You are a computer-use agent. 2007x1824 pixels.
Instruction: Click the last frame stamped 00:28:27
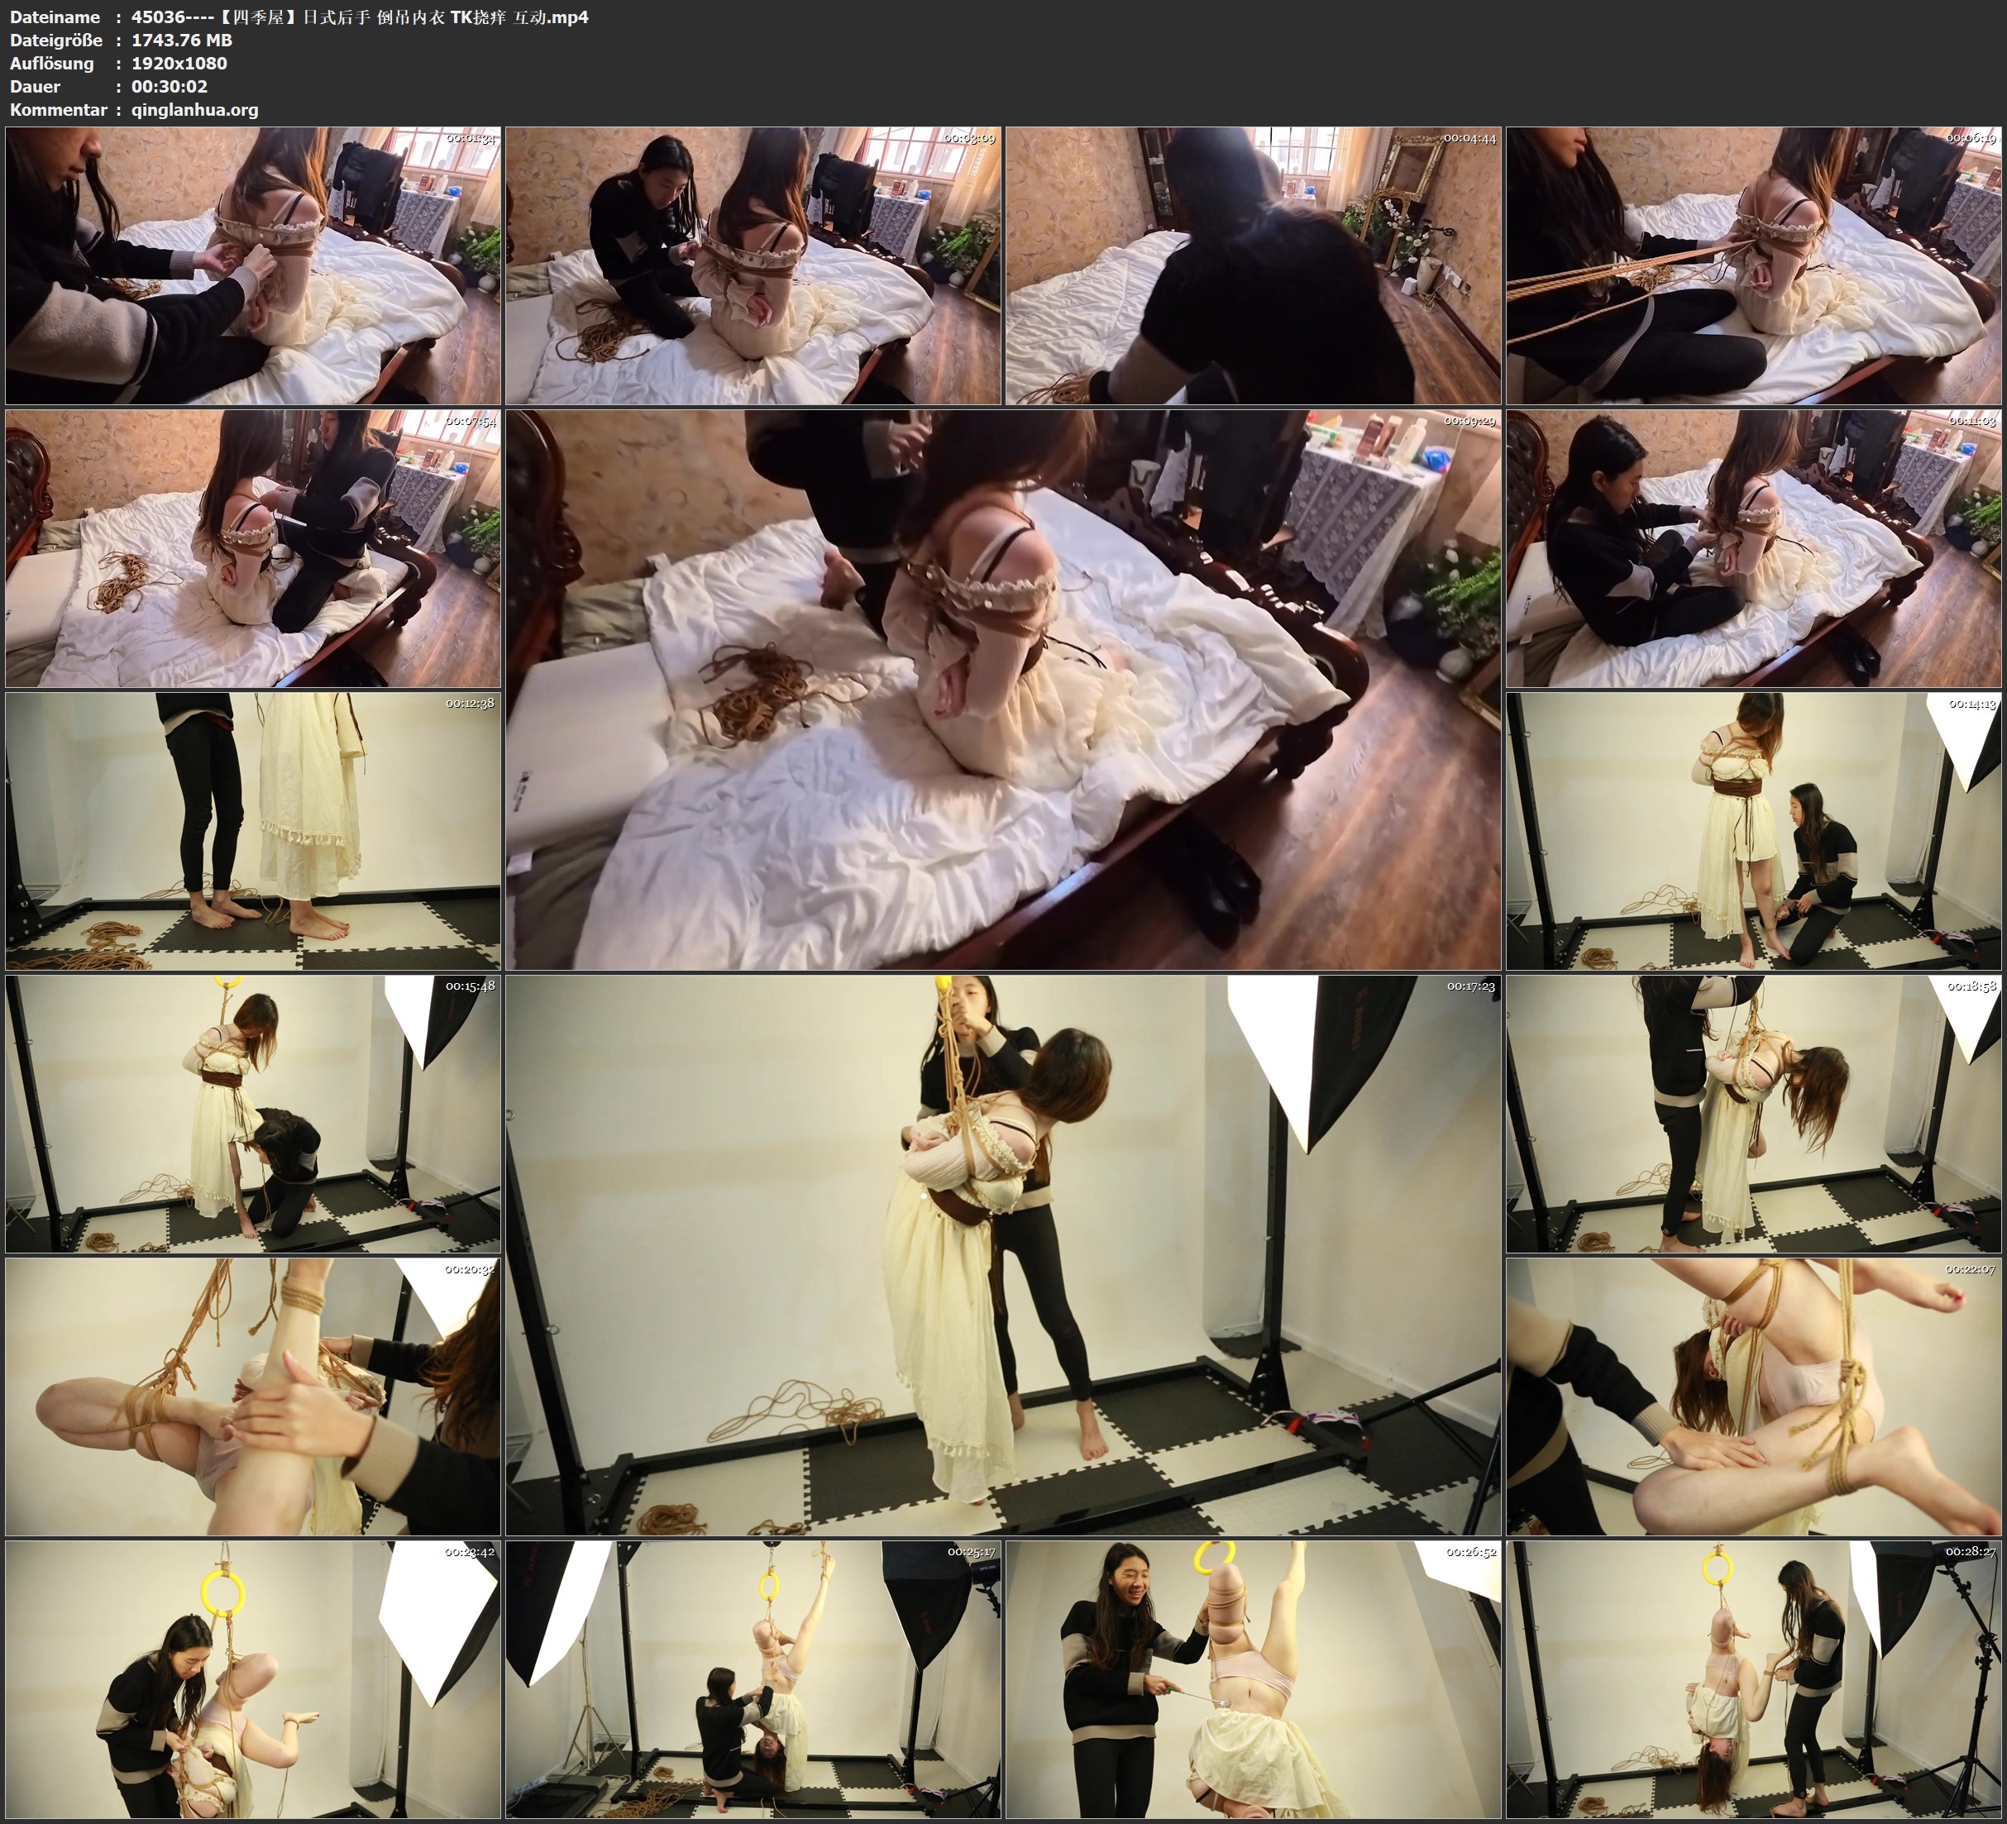tap(1753, 1678)
